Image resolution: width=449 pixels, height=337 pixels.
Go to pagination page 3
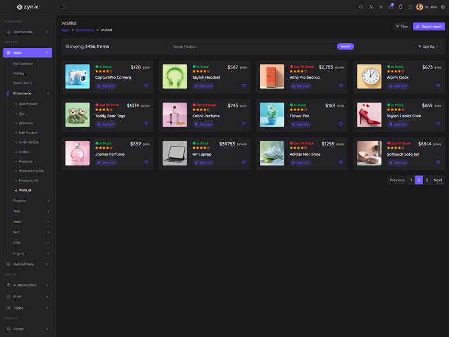tap(427, 180)
